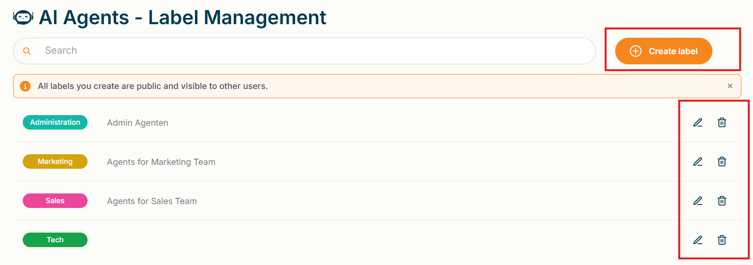
Task: Click the pink Sales label badge
Action: [x=55, y=201]
